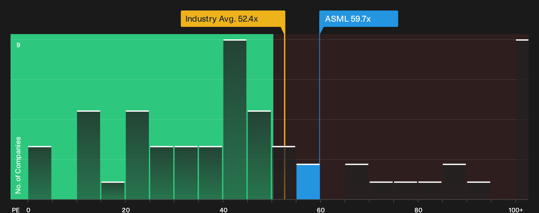Click the dark bar at PE 85-90
Image resolution: width=539 pixels, height=213 pixels.
(x=454, y=182)
